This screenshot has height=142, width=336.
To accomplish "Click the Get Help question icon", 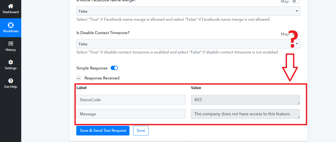I will (x=10, y=81).
